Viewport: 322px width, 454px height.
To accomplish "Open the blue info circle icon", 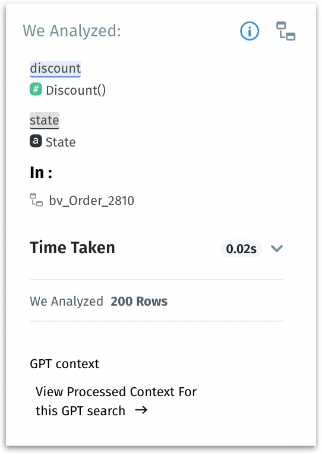I will click(250, 31).
